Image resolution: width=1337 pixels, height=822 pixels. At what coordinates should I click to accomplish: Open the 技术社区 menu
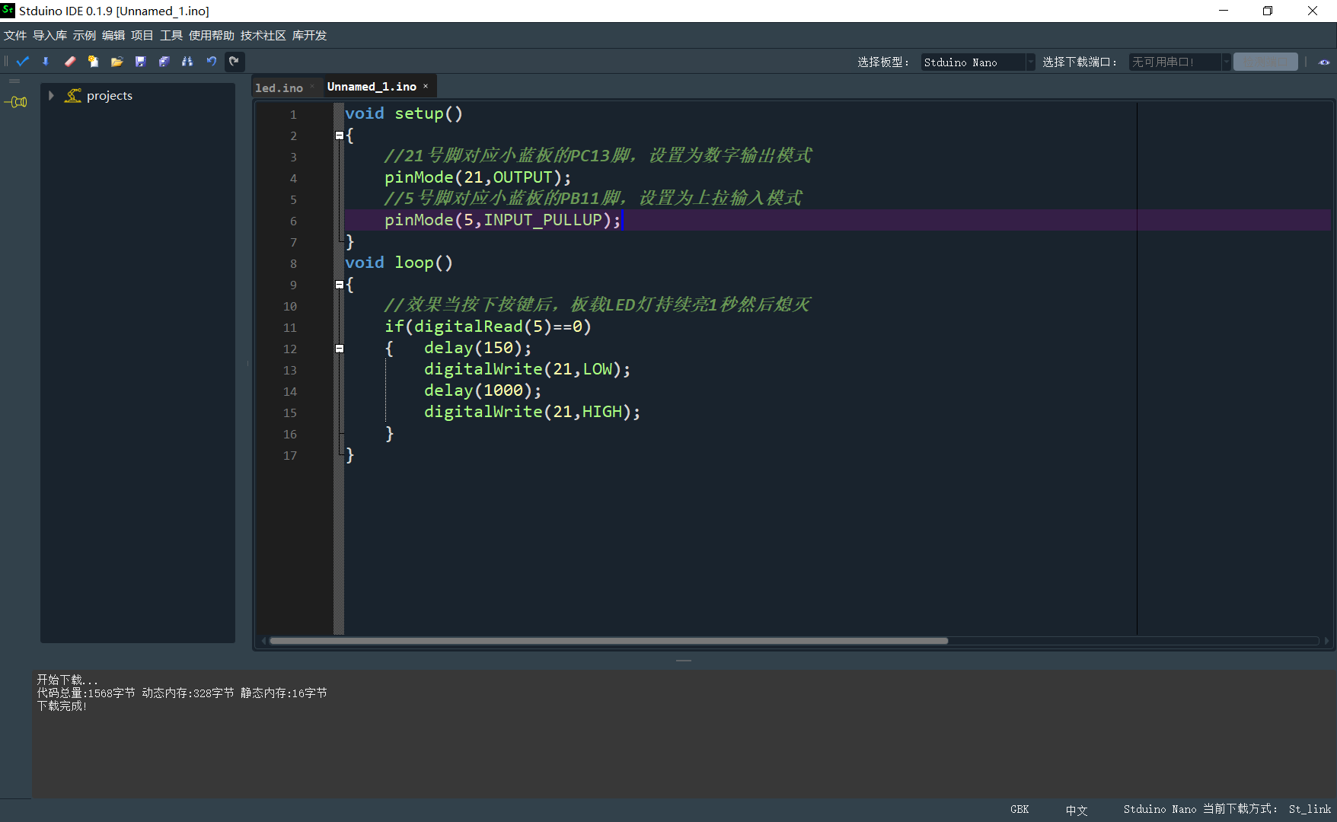point(263,36)
